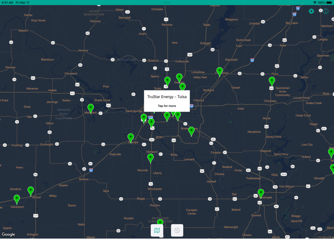
Task: Click the Coweta town label
Action: coord(216,153)
